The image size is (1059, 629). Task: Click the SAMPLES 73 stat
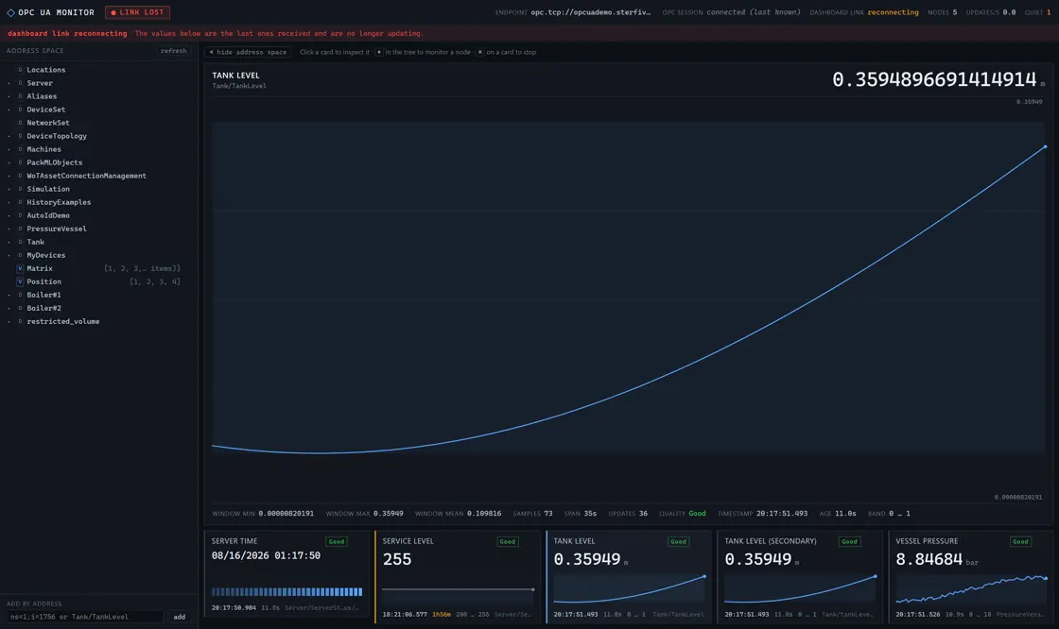pyautogui.click(x=532, y=514)
